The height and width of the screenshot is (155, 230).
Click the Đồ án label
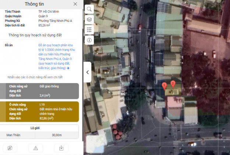pyautogui.click(x=9, y=45)
